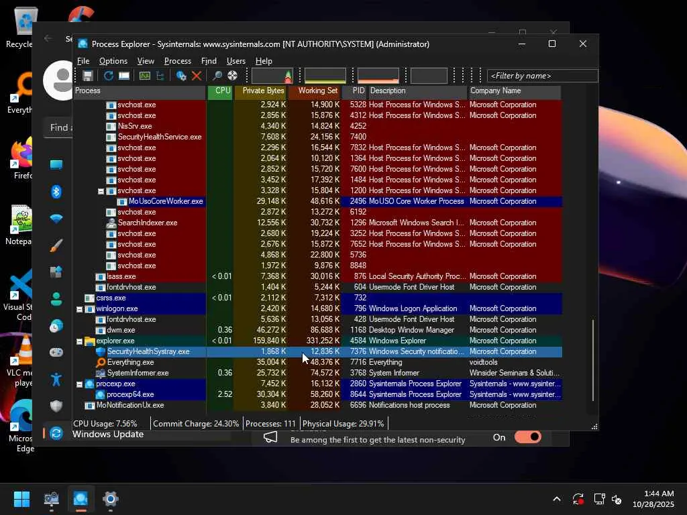Viewport: 687px width, 515px height.
Task: Open Accounts person icon in Settings sidebar
Action: tap(56, 299)
